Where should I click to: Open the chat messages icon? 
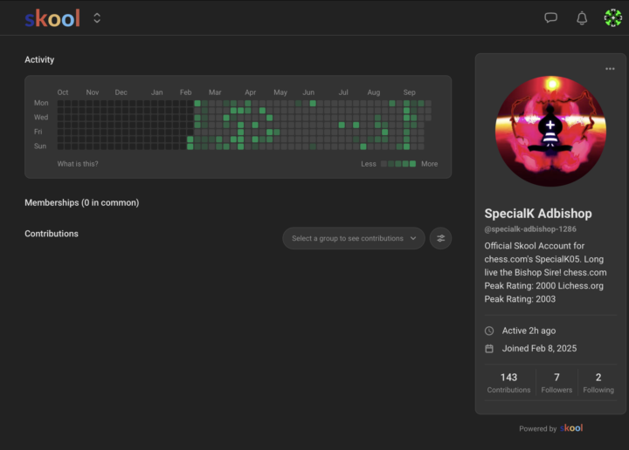(x=550, y=17)
